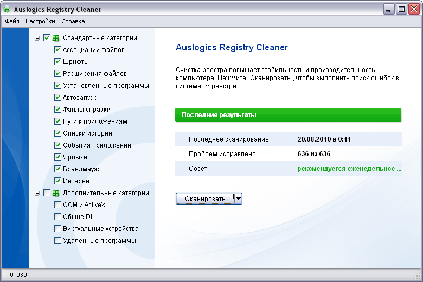Click the window resize grip in status bar
Screen dimensions: 423x282
[x=418, y=276]
